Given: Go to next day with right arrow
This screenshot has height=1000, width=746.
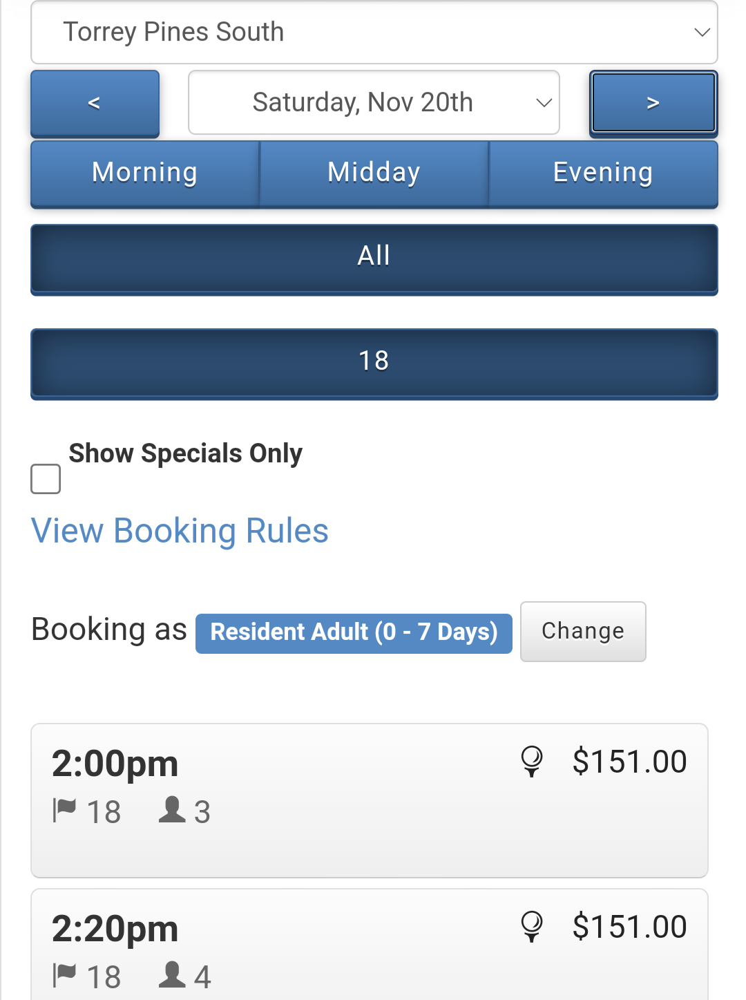Looking at the screenshot, I should coord(653,104).
